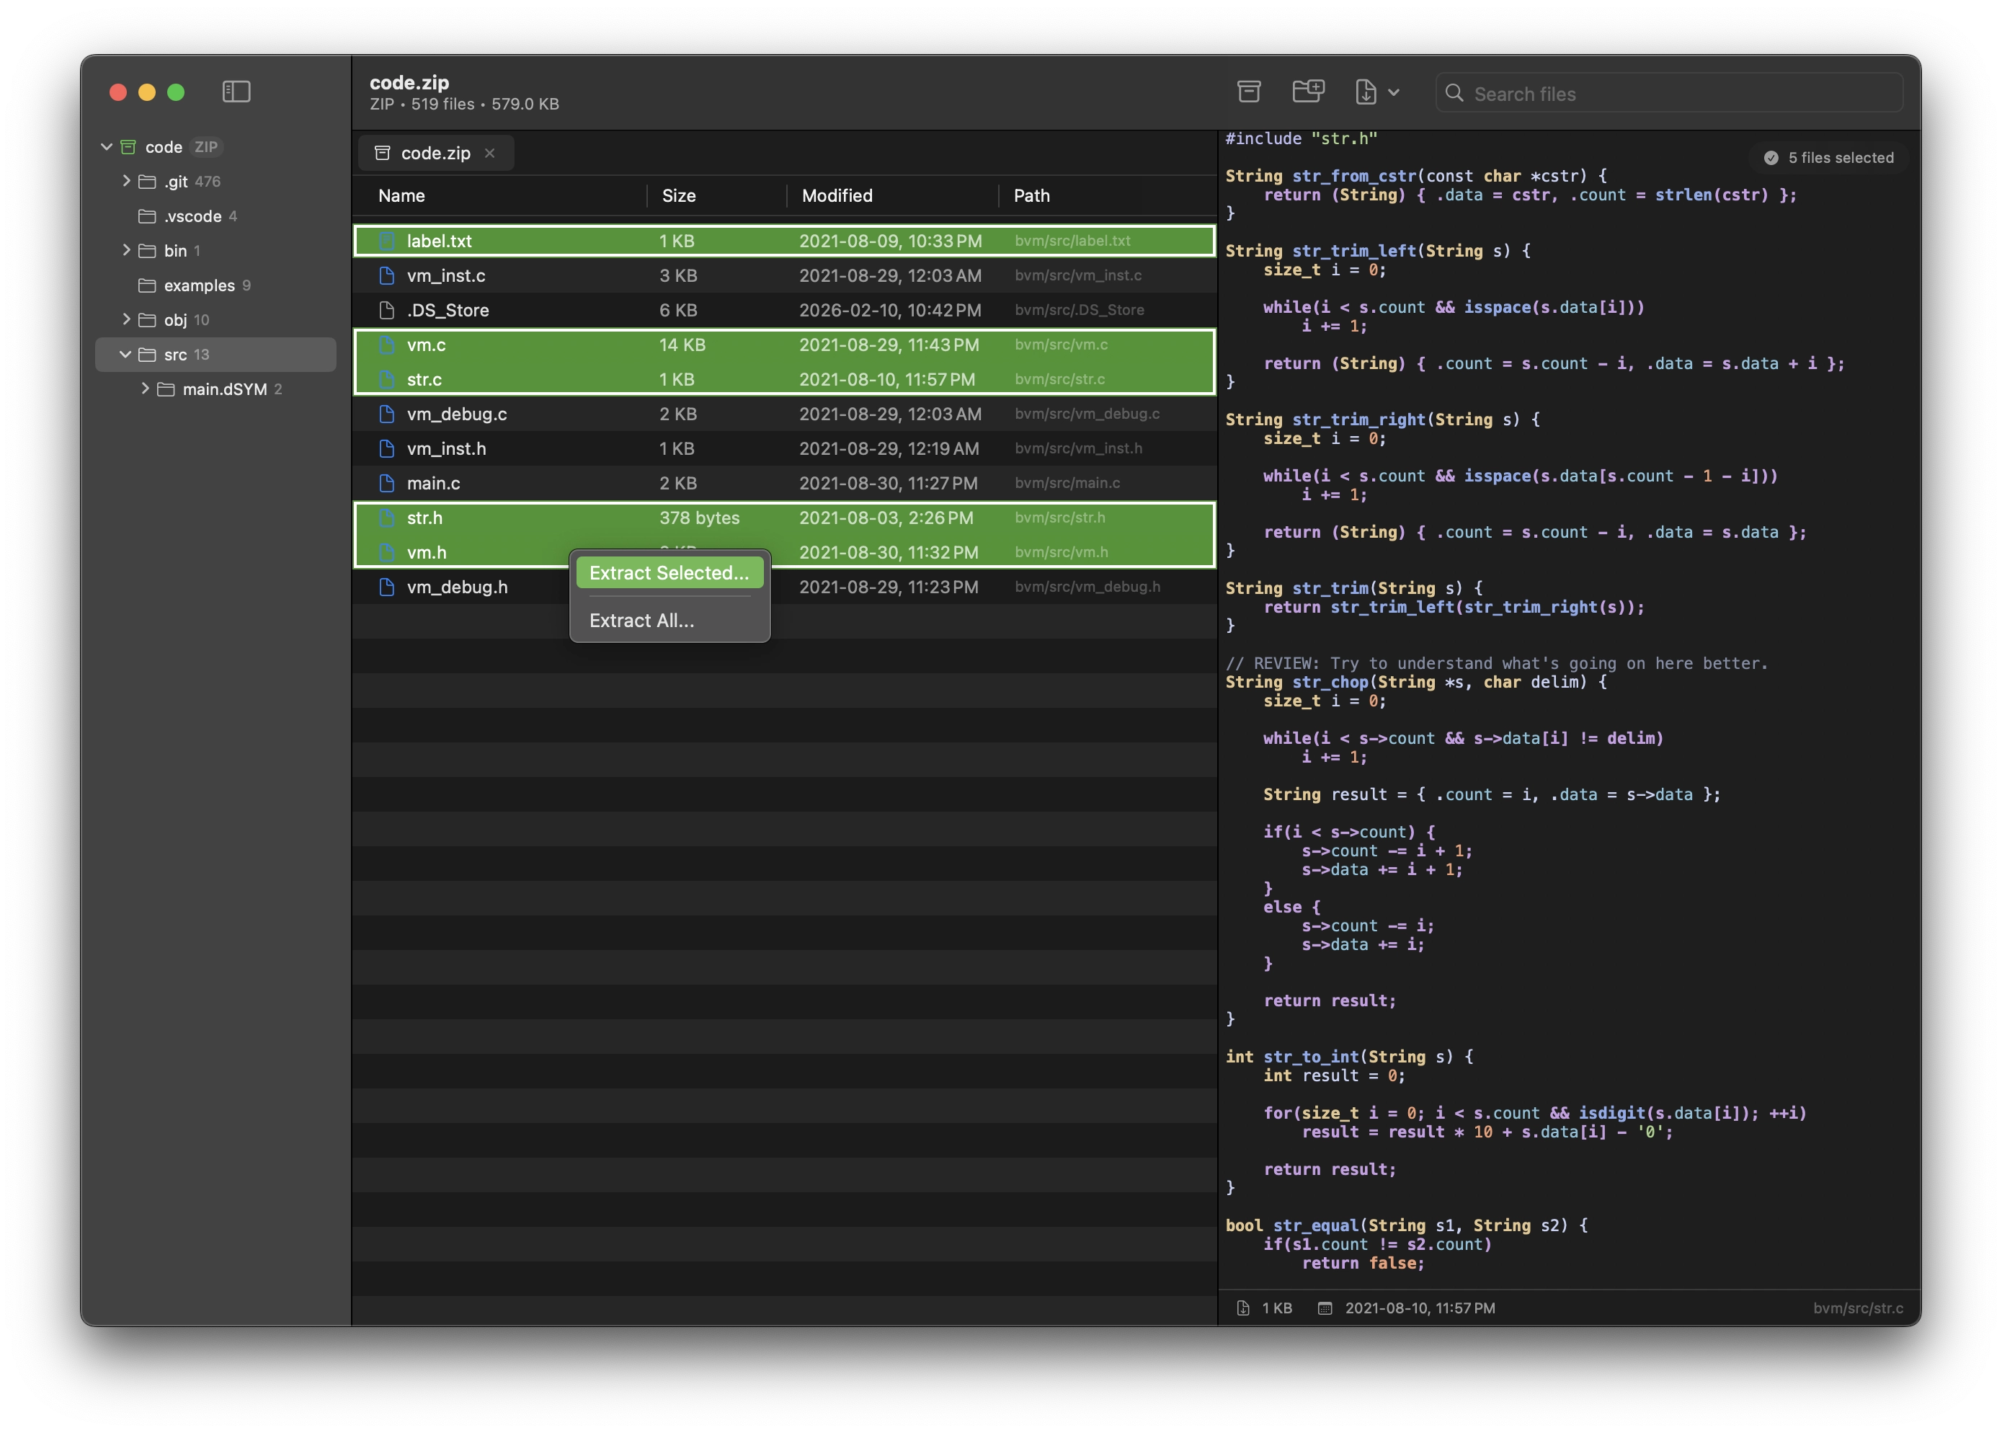Click the vm_debug.c file icon
The width and height of the screenshot is (2002, 1433).
coord(386,414)
